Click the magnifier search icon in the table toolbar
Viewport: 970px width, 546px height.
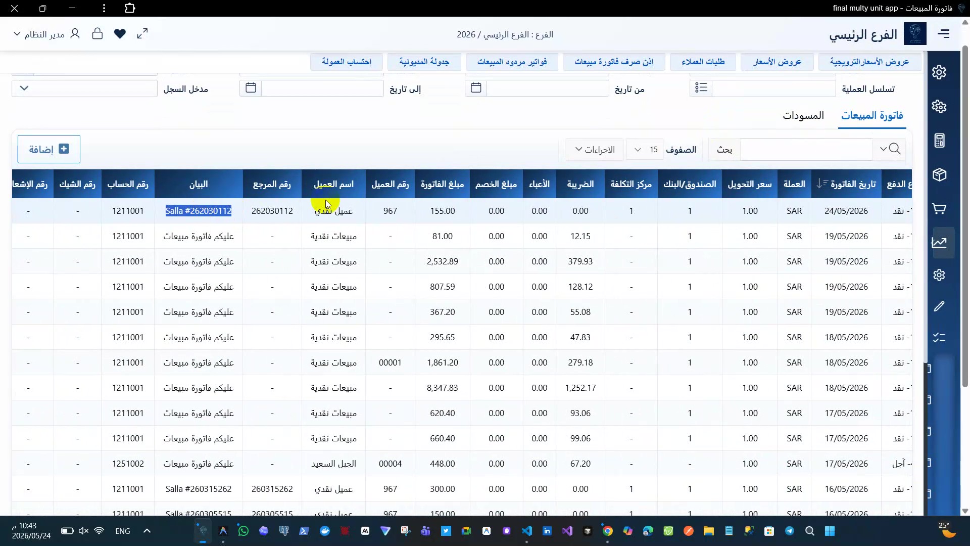click(895, 149)
